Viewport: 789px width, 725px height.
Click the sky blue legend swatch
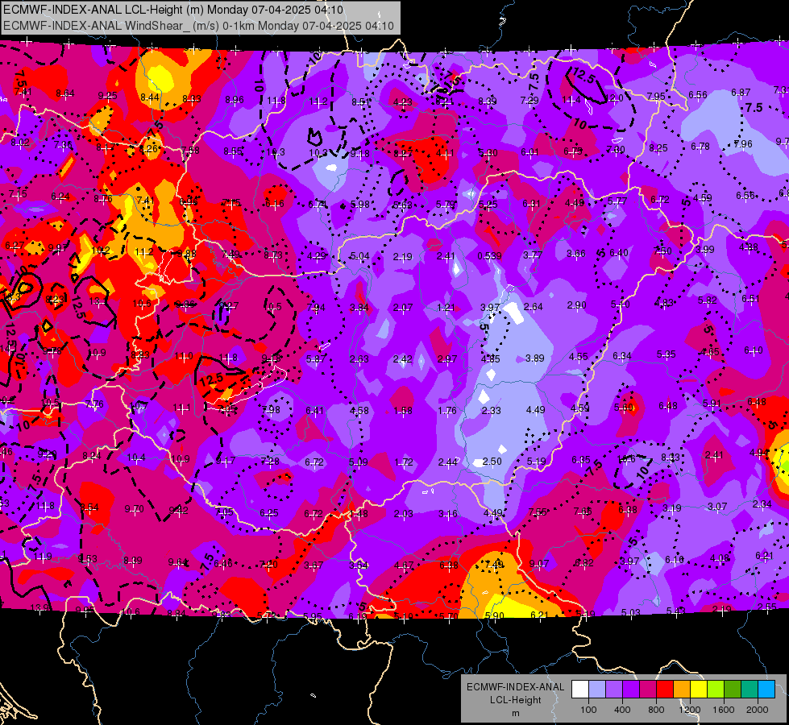[766, 690]
